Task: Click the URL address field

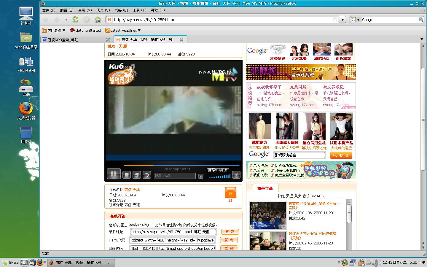Action: click(222, 20)
